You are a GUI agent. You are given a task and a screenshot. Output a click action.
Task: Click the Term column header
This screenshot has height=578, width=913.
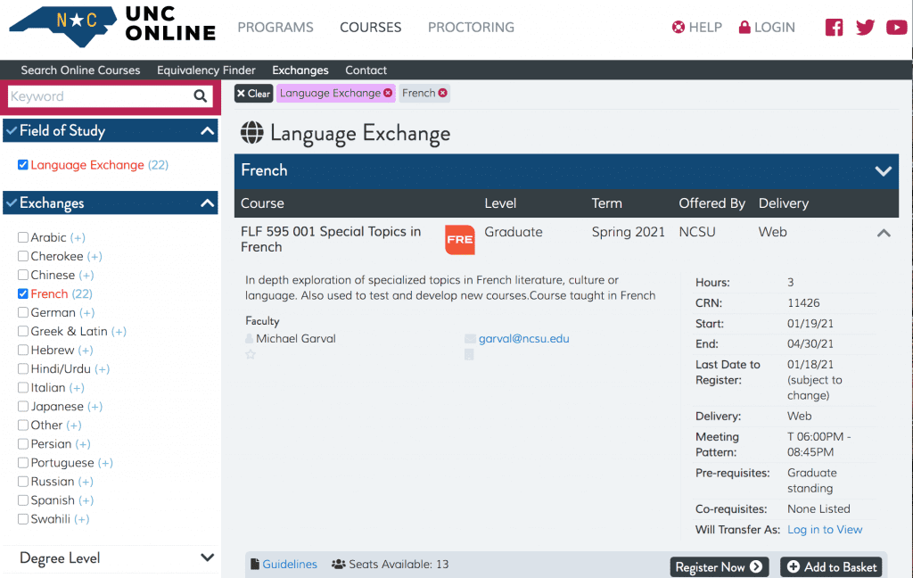606,203
